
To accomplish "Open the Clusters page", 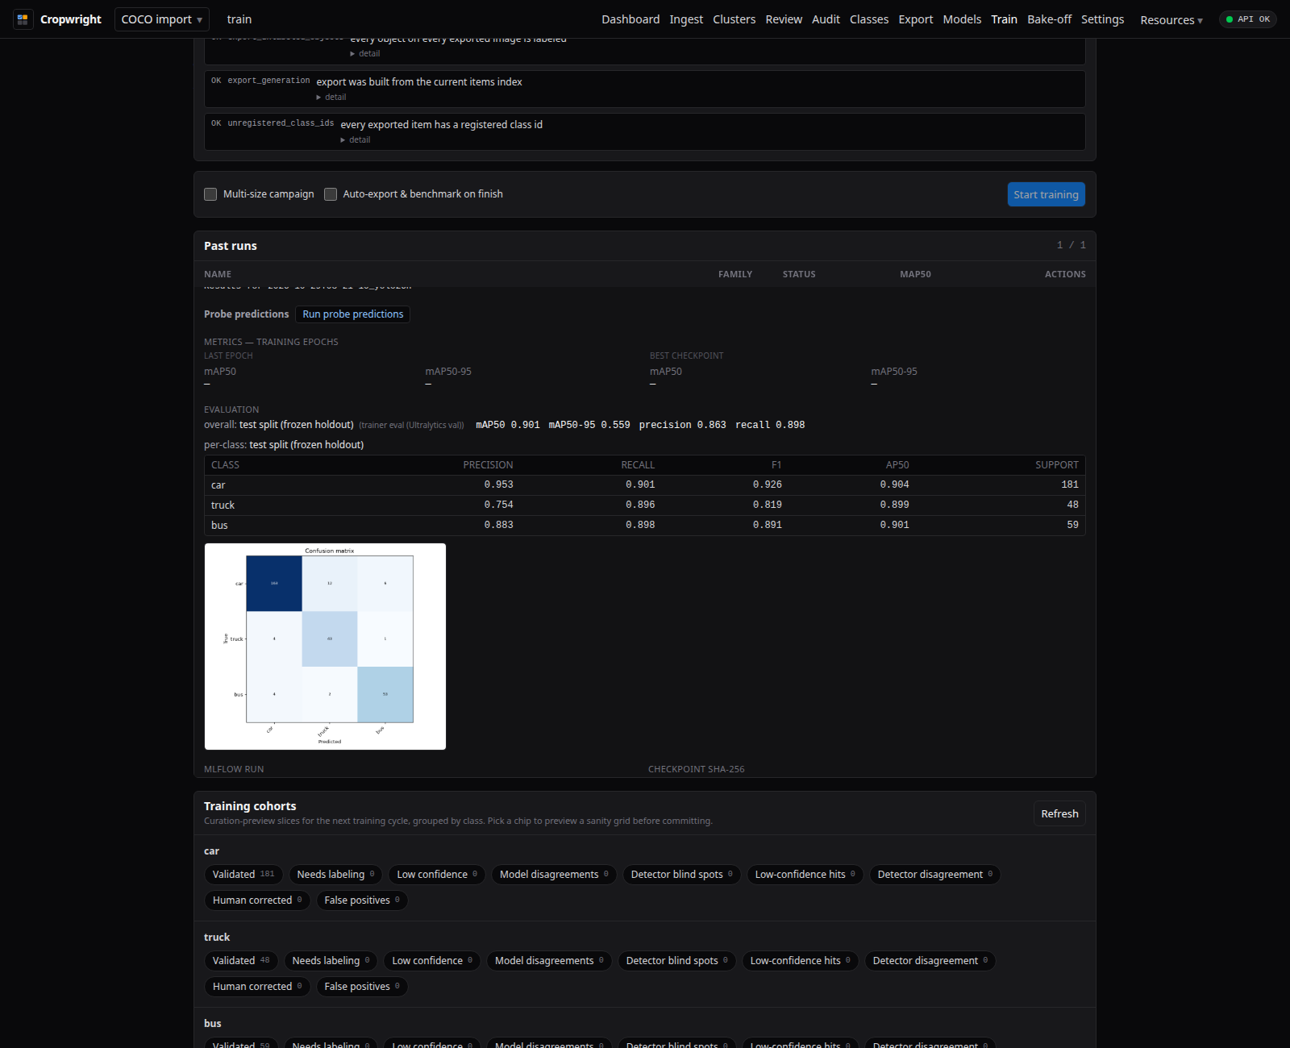I will [x=734, y=19].
